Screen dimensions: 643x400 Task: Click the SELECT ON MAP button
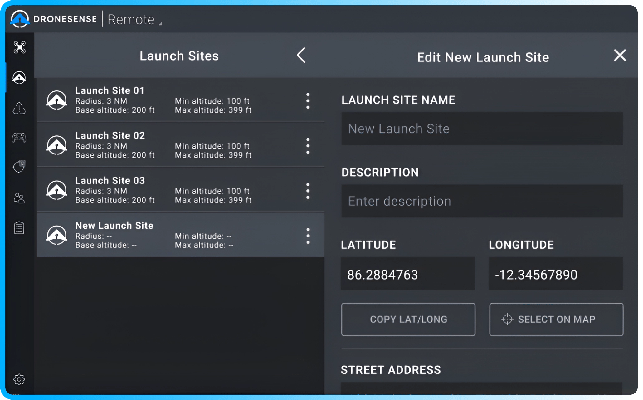pos(556,319)
